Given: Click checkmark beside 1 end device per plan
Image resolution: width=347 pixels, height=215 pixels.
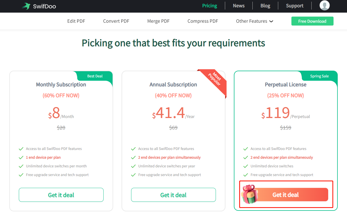Looking at the screenshot, I should (21, 158).
